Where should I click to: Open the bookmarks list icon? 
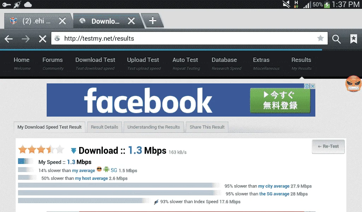[354, 39]
